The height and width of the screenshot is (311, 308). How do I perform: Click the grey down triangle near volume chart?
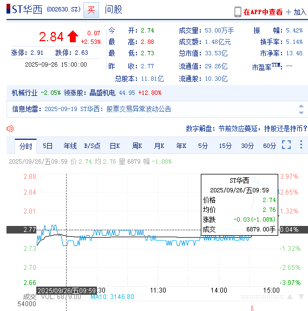[302, 297]
